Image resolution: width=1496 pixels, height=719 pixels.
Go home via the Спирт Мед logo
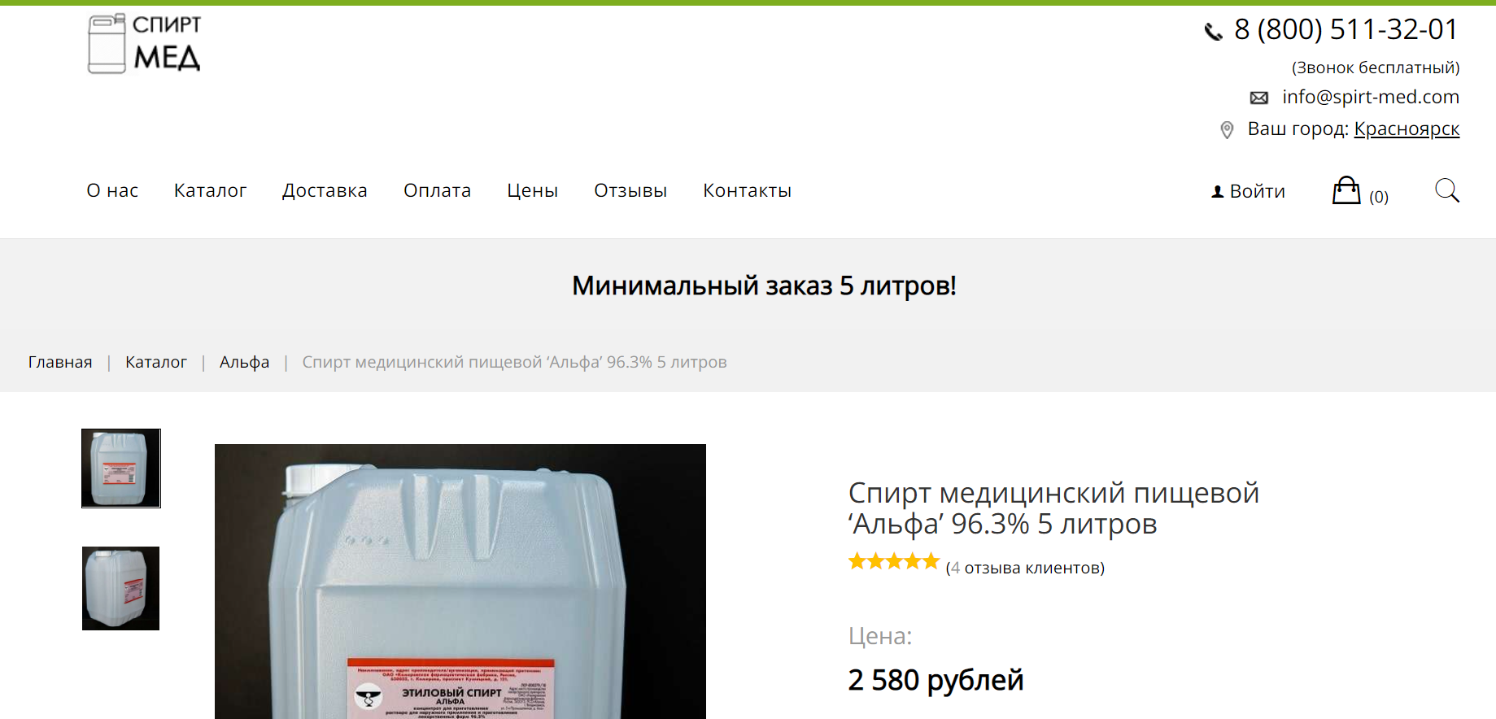[x=145, y=44]
